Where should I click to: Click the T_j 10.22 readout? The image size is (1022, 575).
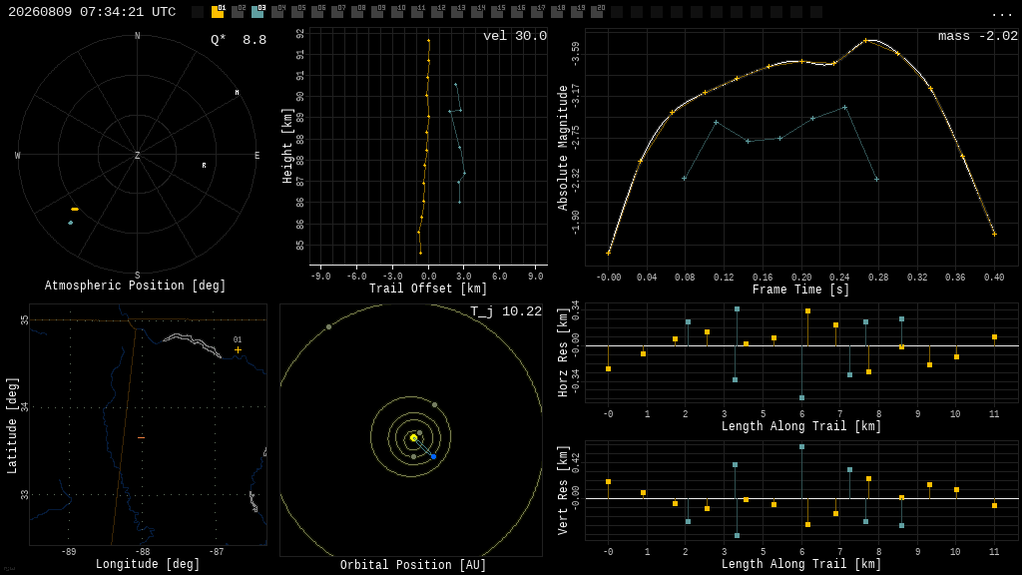506,311
